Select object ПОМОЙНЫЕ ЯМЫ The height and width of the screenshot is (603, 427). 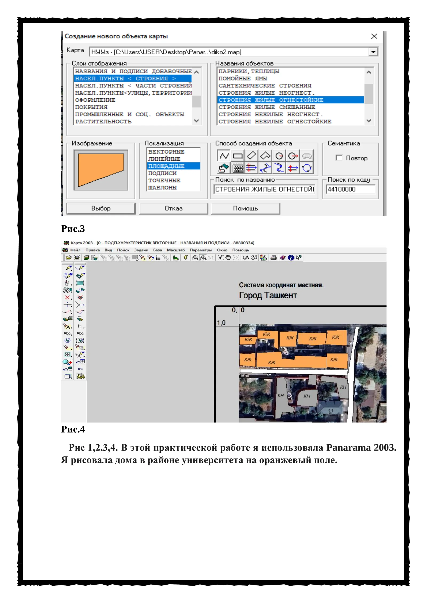pos(291,78)
